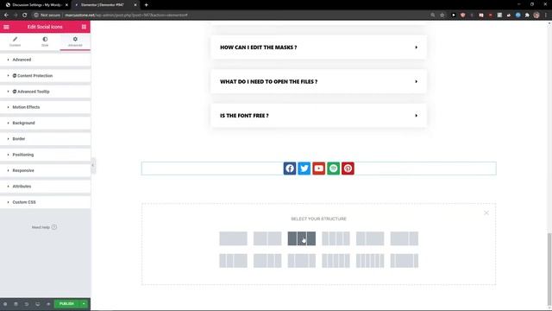Choose the five-column structure
552x311 pixels.
pos(336,261)
